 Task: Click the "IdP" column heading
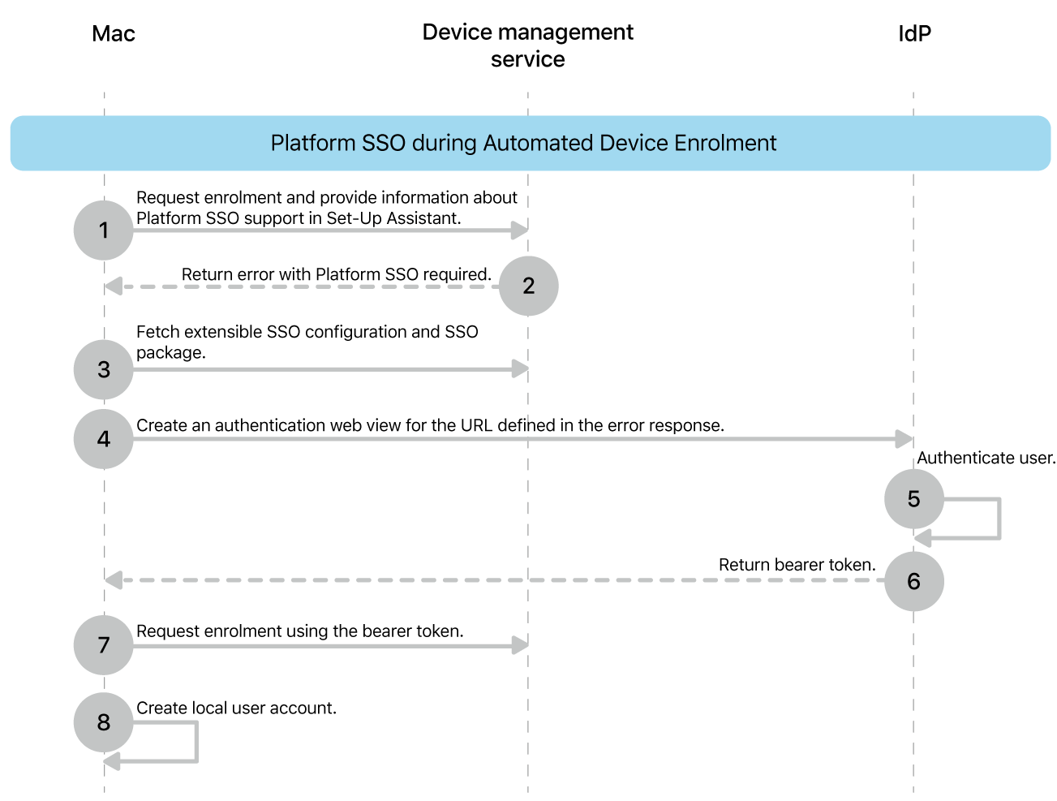914,34
